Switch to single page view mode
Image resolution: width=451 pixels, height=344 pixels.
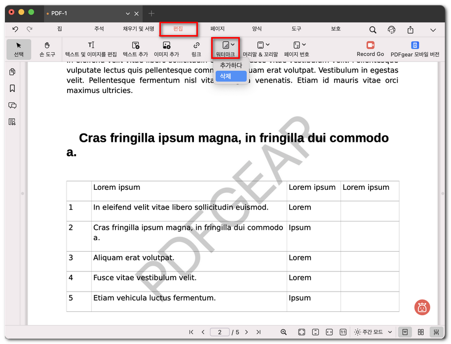point(405,332)
